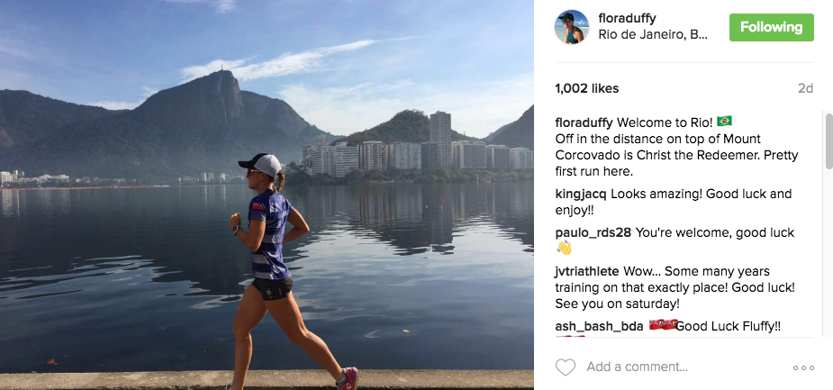Viewport: 833px width, 390px height.
Task: Like the post with heart icon
Action: (x=566, y=367)
